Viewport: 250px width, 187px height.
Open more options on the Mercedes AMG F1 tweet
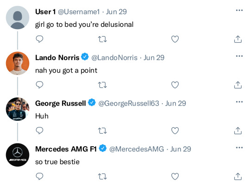pyautogui.click(x=239, y=148)
